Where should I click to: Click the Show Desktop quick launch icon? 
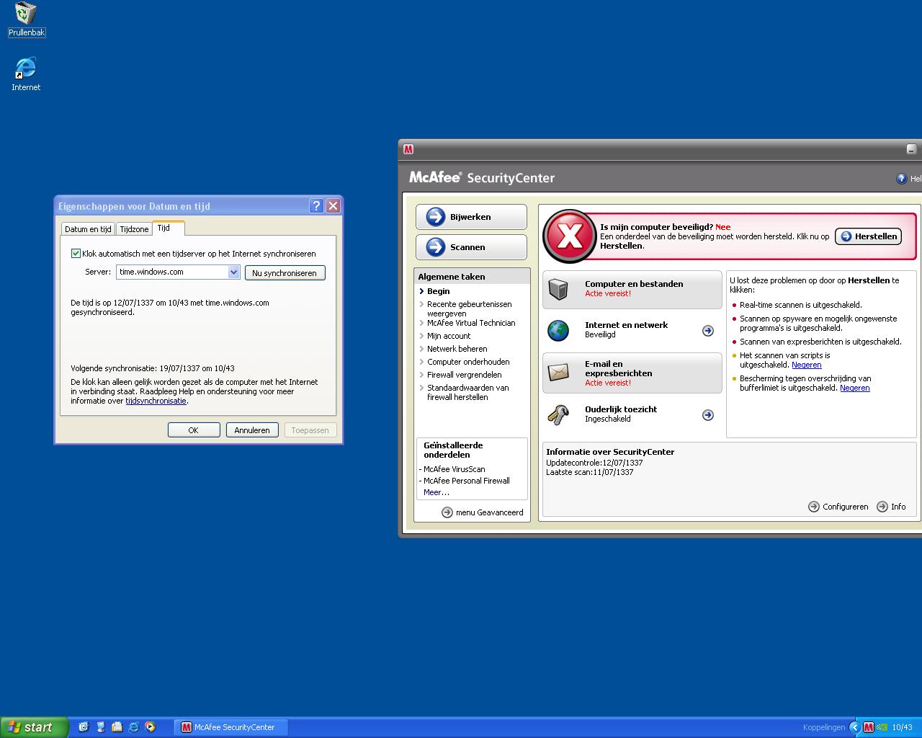tap(84, 727)
